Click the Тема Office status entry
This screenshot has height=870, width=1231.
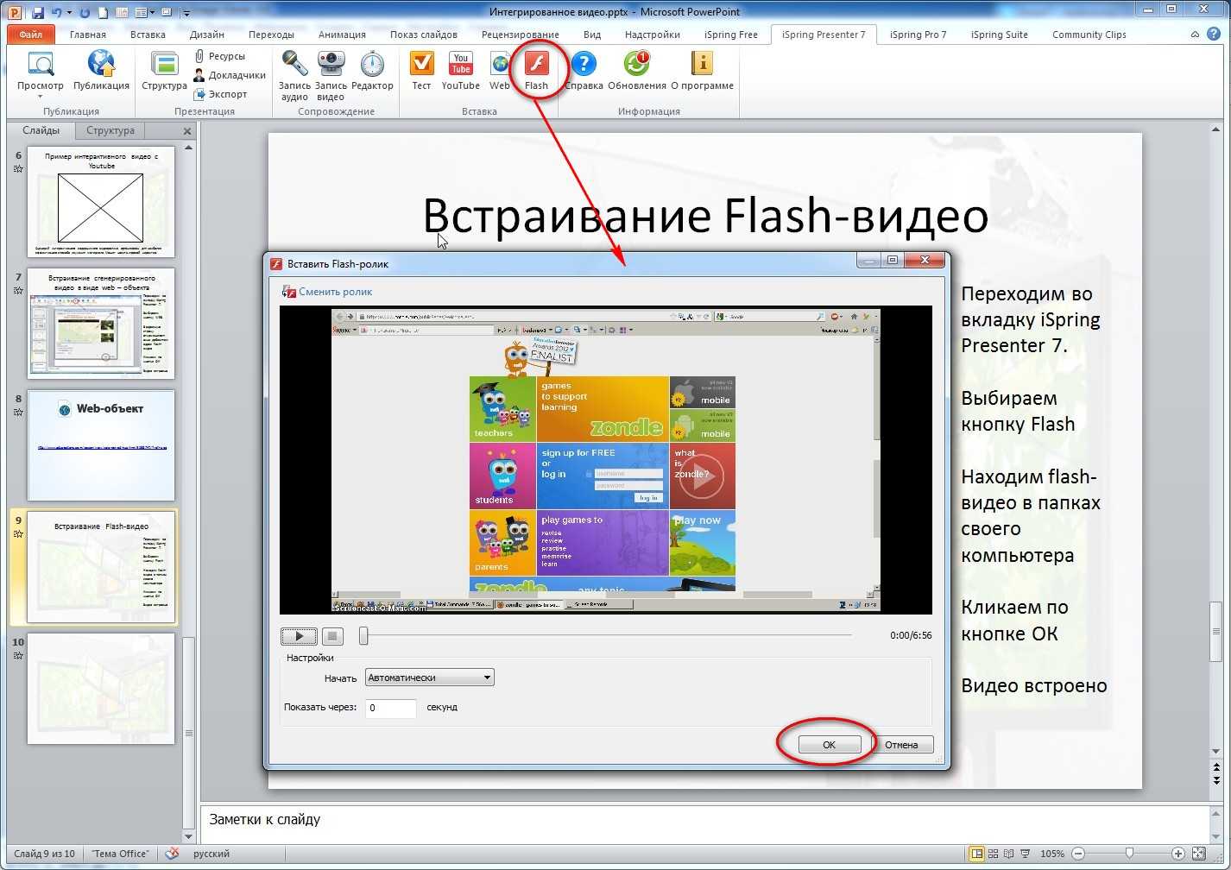click(x=120, y=854)
